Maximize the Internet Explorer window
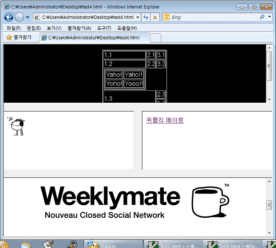The height and width of the screenshot is (248, 276). point(254,7)
